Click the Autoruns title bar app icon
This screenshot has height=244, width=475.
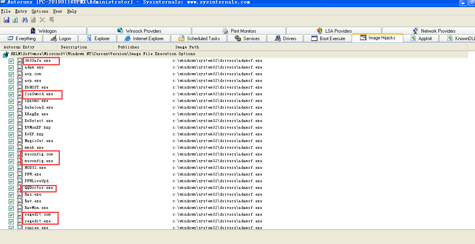(3, 2)
